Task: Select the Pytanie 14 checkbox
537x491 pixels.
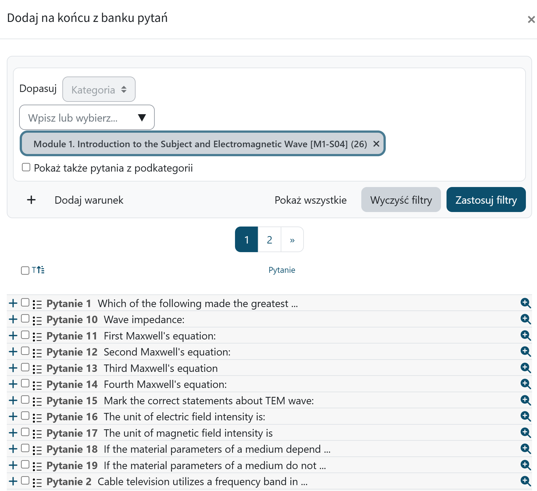Action: pos(25,383)
